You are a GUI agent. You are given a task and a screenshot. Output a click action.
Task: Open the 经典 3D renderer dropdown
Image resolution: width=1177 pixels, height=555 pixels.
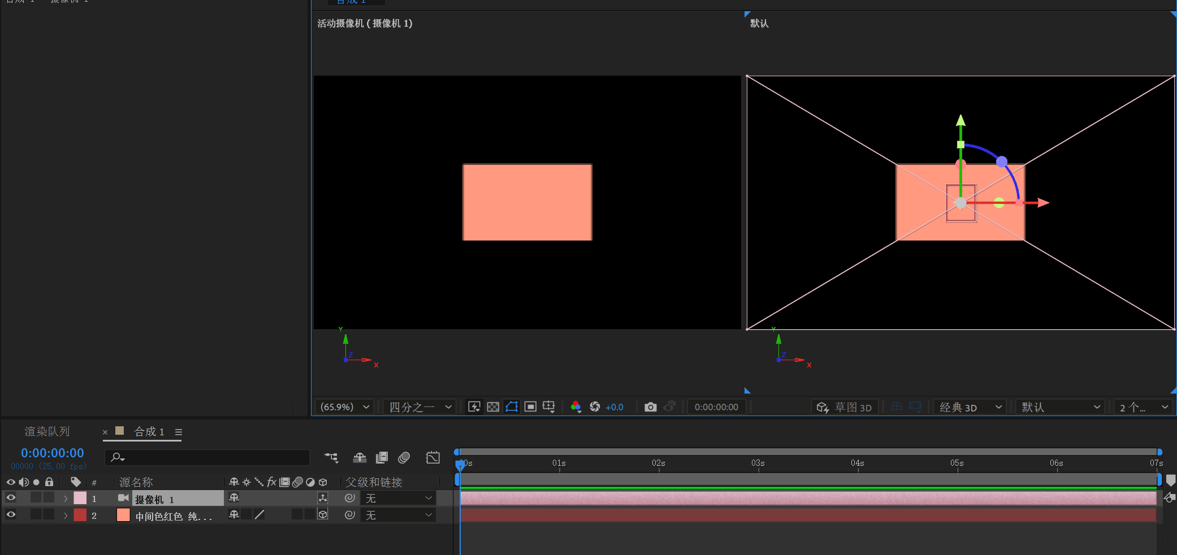click(x=970, y=407)
